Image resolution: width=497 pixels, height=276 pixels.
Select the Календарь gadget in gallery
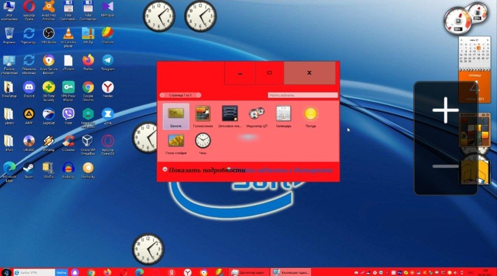283,116
